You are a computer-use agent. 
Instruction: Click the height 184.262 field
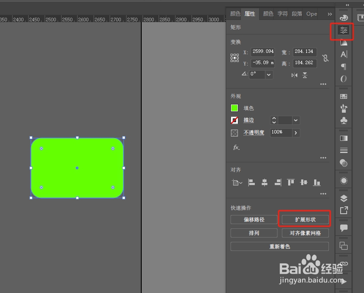tap(305, 63)
